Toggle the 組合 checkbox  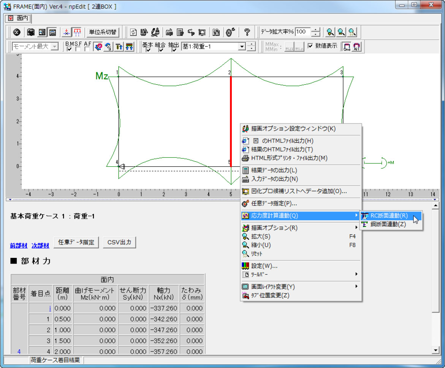click(x=161, y=50)
